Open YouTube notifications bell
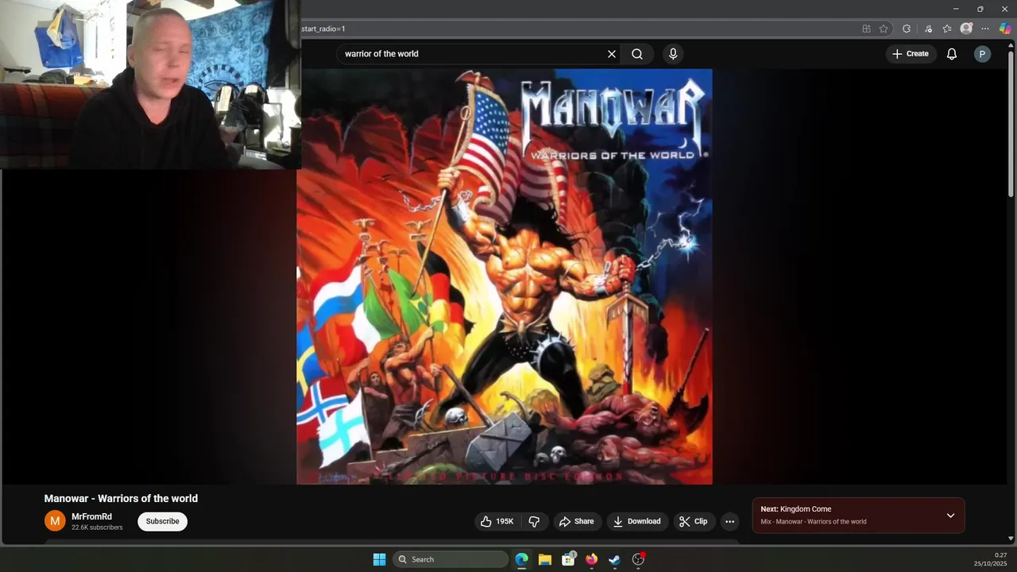This screenshot has width=1017, height=572. (952, 54)
